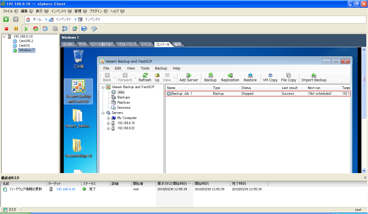Open the Veeam Back history dropdown arrow
This screenshot has height=214, width=368.
tap(115, 78)
